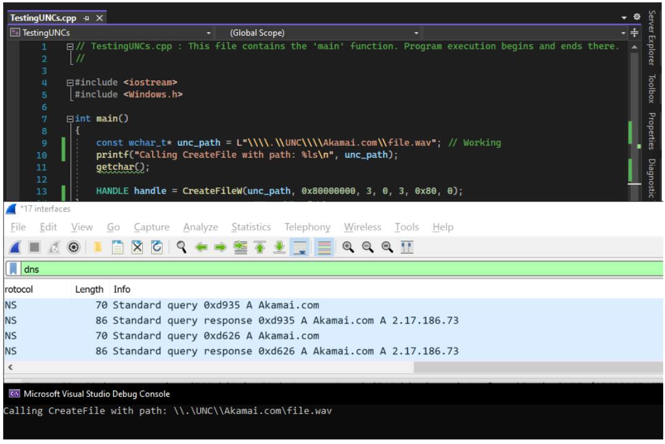
Task: Click the resize columns icon
Action: click(x=407, y=248)
